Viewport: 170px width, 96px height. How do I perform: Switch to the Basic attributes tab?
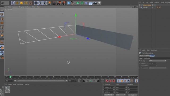141,56
